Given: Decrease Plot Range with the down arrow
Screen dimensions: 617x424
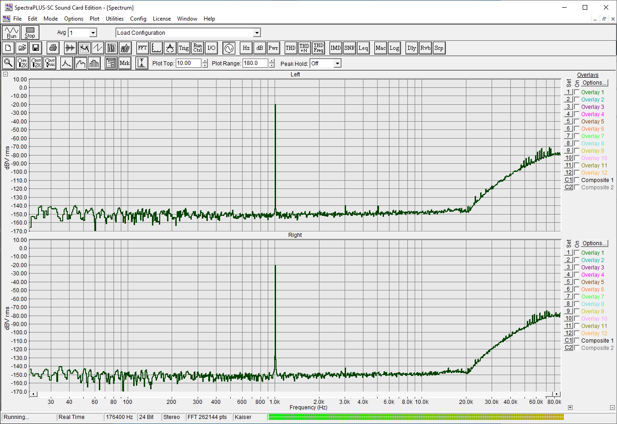Looking at the screenshot, I should click(x=272, y=65).
